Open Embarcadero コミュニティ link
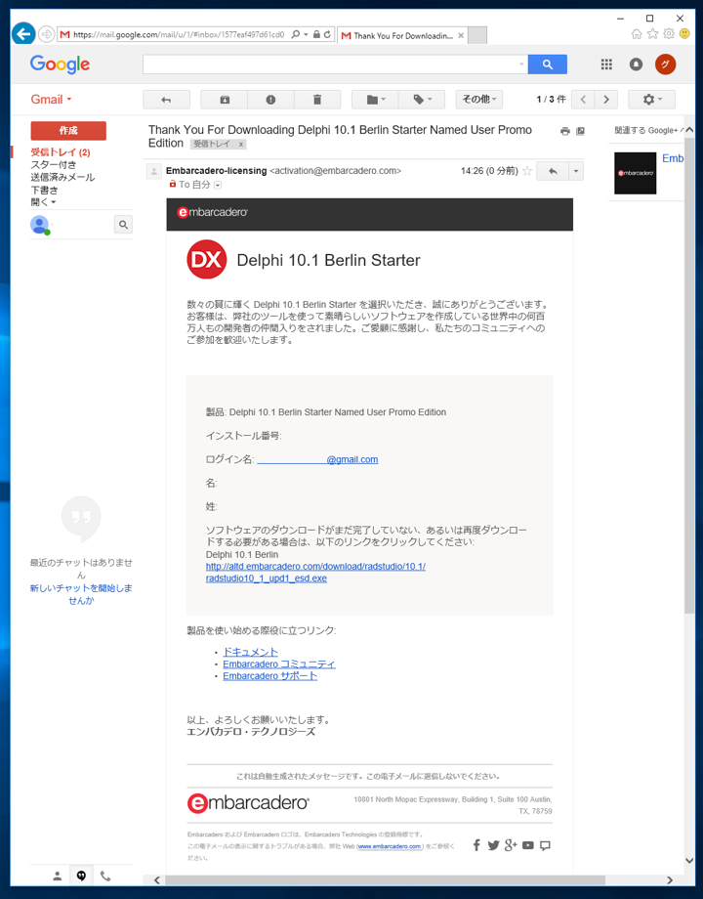The image size is (703, 899). 279,664
